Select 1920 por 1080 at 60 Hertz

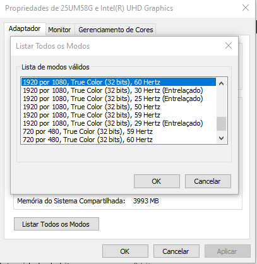(119, 82)
